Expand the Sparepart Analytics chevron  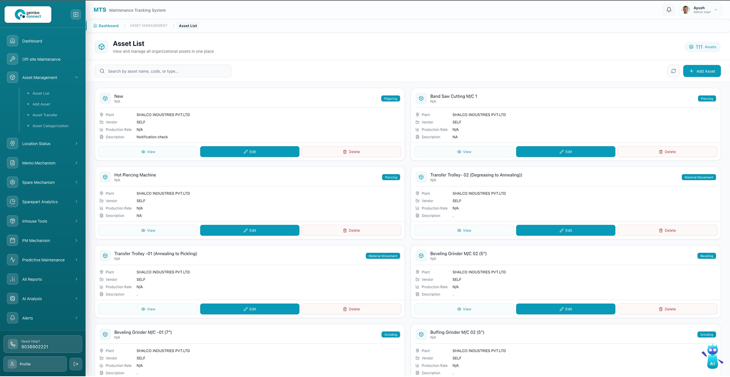tap(76, 202)
